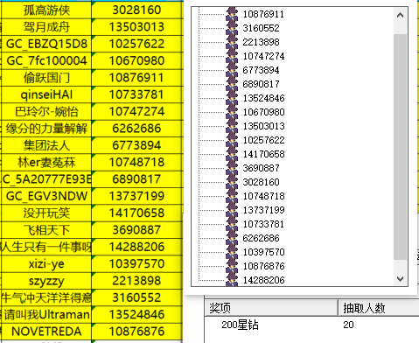Image resolution: width=419 pixels, height=343 pixels.
Task: Click the avatar icon beside 6773894
Action: click(232, 70)
